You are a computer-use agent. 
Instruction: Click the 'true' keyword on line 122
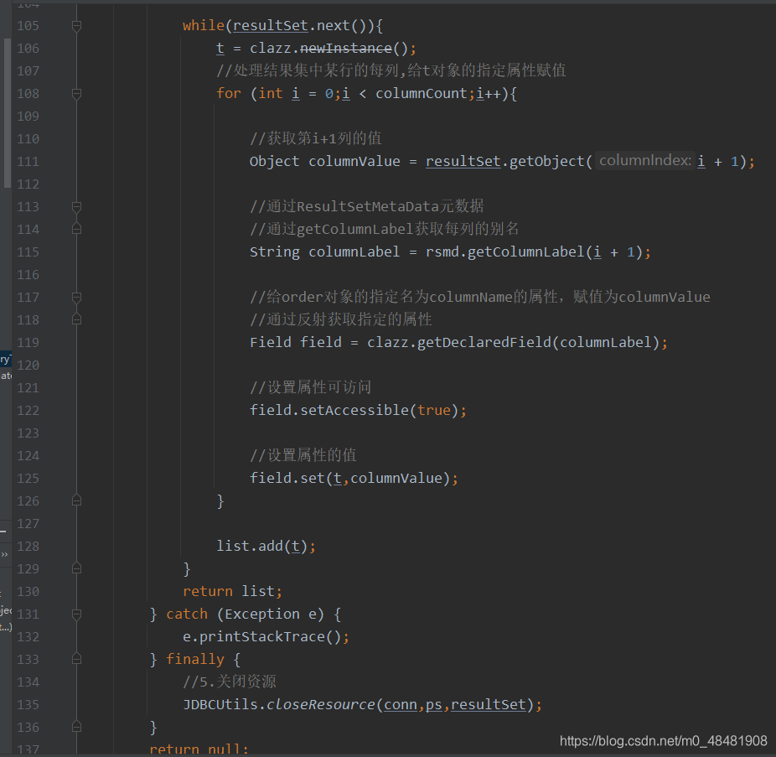[434, 411]
